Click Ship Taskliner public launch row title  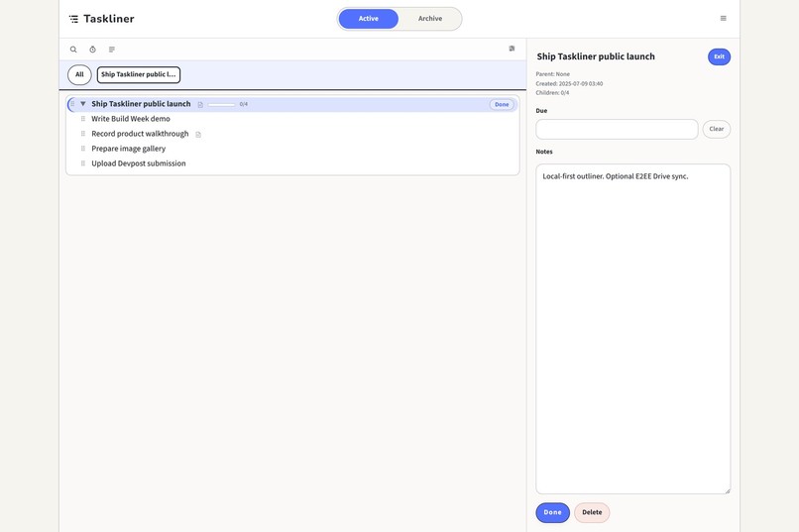[x=141, y=104]
